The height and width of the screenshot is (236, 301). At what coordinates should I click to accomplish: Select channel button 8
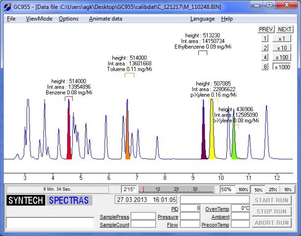[x=265, y=67]
